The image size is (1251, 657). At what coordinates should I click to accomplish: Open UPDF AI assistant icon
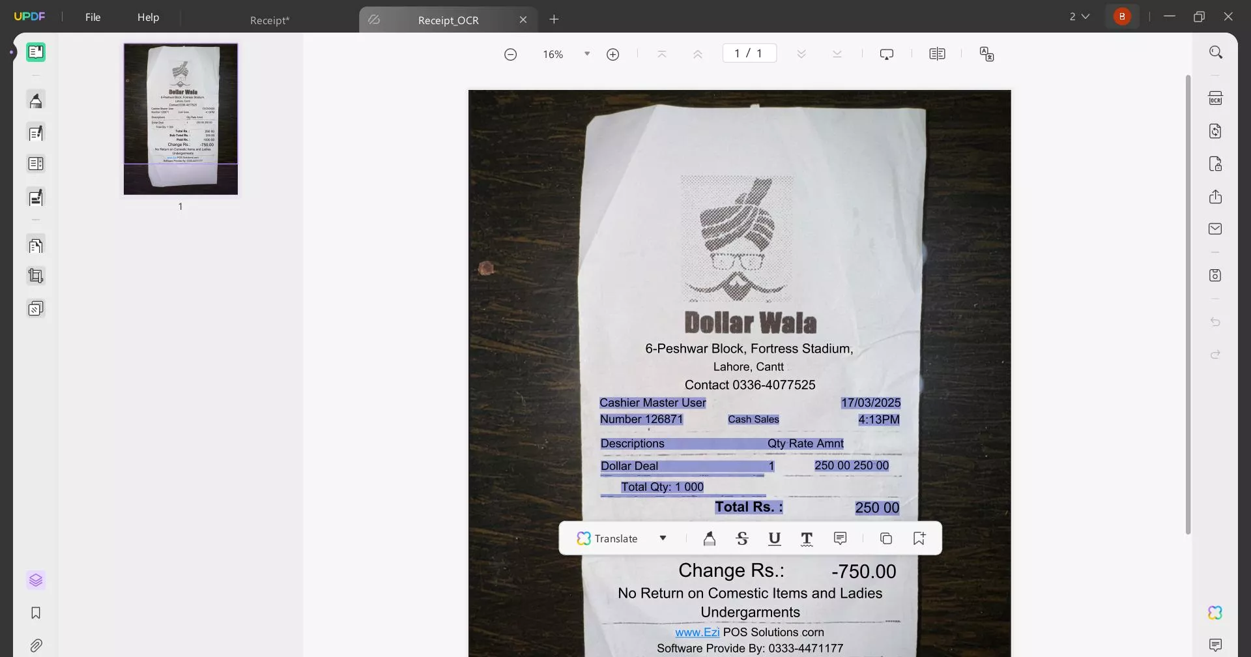pyautogui.click(x=1216, y=613)
